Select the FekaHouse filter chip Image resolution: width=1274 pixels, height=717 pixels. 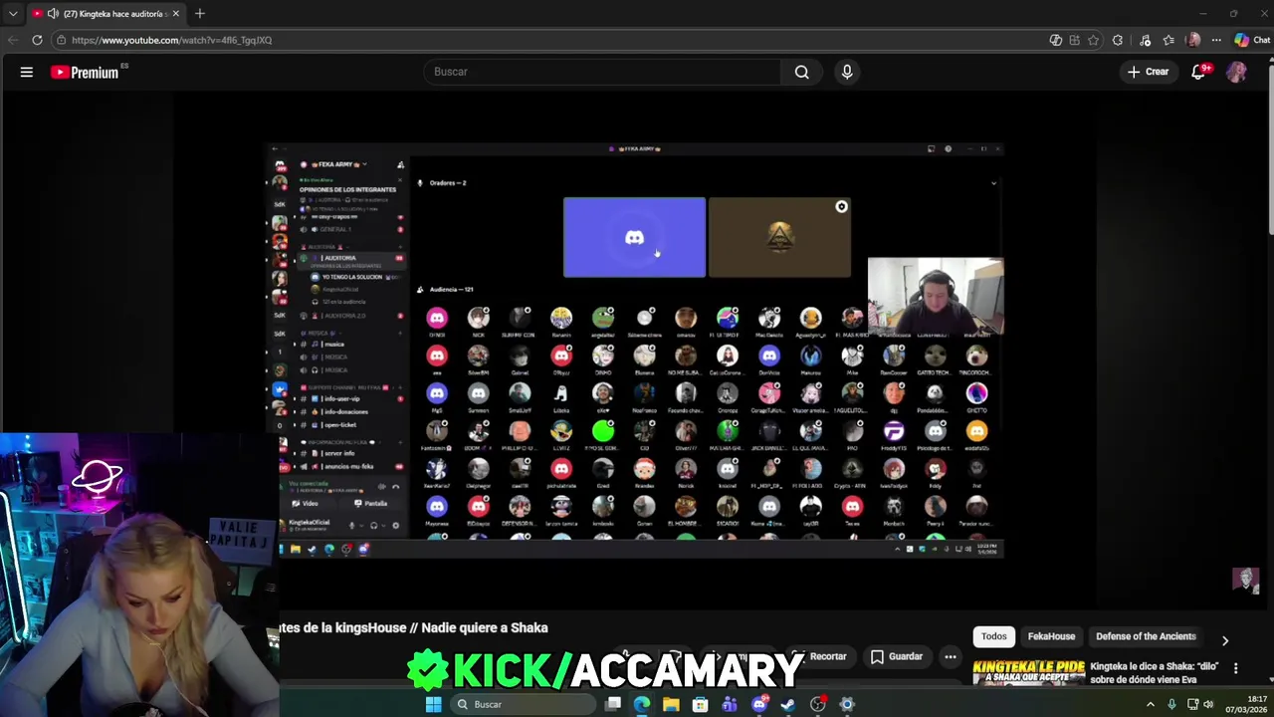[x=1051, y=636]
